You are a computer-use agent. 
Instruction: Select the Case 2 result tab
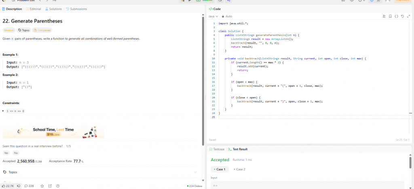tap(239, 169)
